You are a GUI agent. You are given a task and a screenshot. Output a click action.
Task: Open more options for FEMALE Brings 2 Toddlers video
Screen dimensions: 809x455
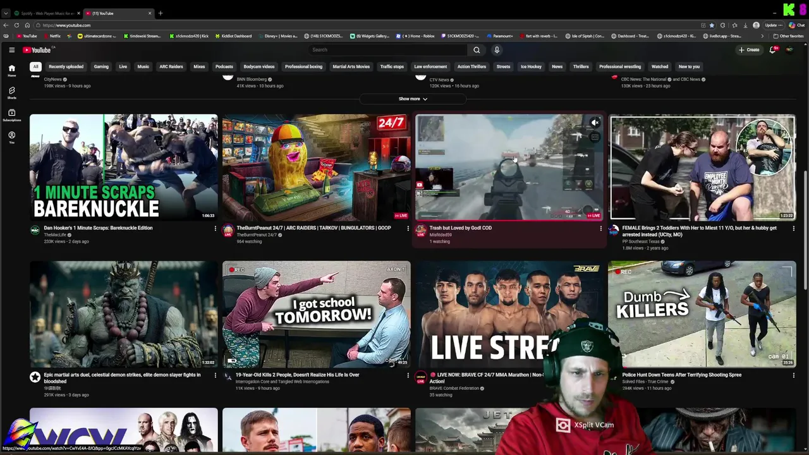[x=793, y=228]
